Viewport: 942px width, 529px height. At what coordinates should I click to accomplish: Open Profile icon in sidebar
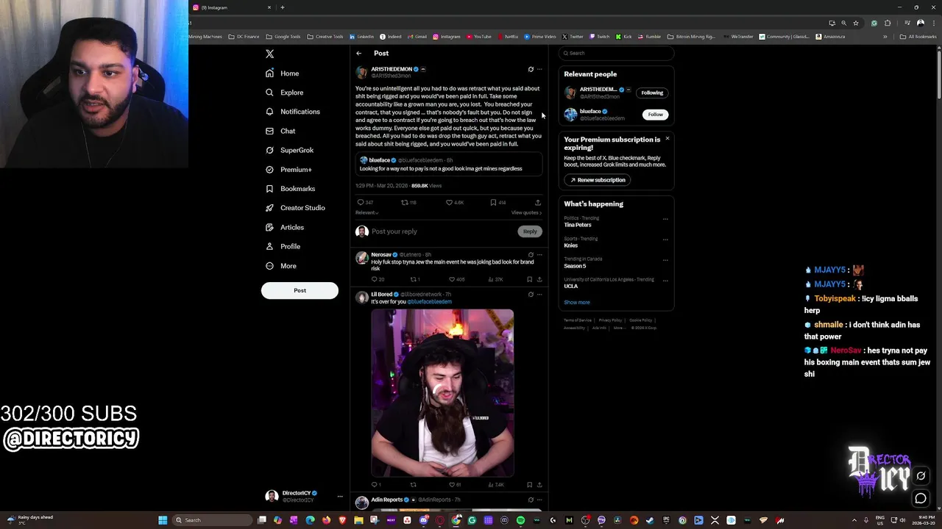(x=269, y=246)
